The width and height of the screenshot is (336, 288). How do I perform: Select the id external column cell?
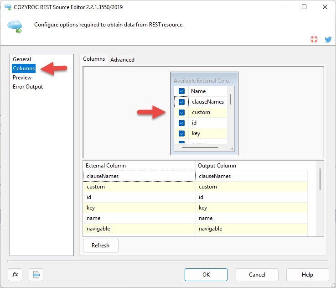click(139, 197)
